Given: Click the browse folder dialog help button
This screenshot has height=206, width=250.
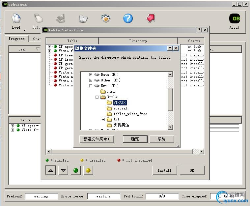Looking at the screenshot, I should click(170, 48).
